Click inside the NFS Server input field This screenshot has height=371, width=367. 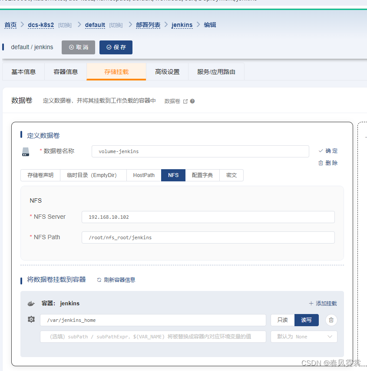(x=208, y=217)
